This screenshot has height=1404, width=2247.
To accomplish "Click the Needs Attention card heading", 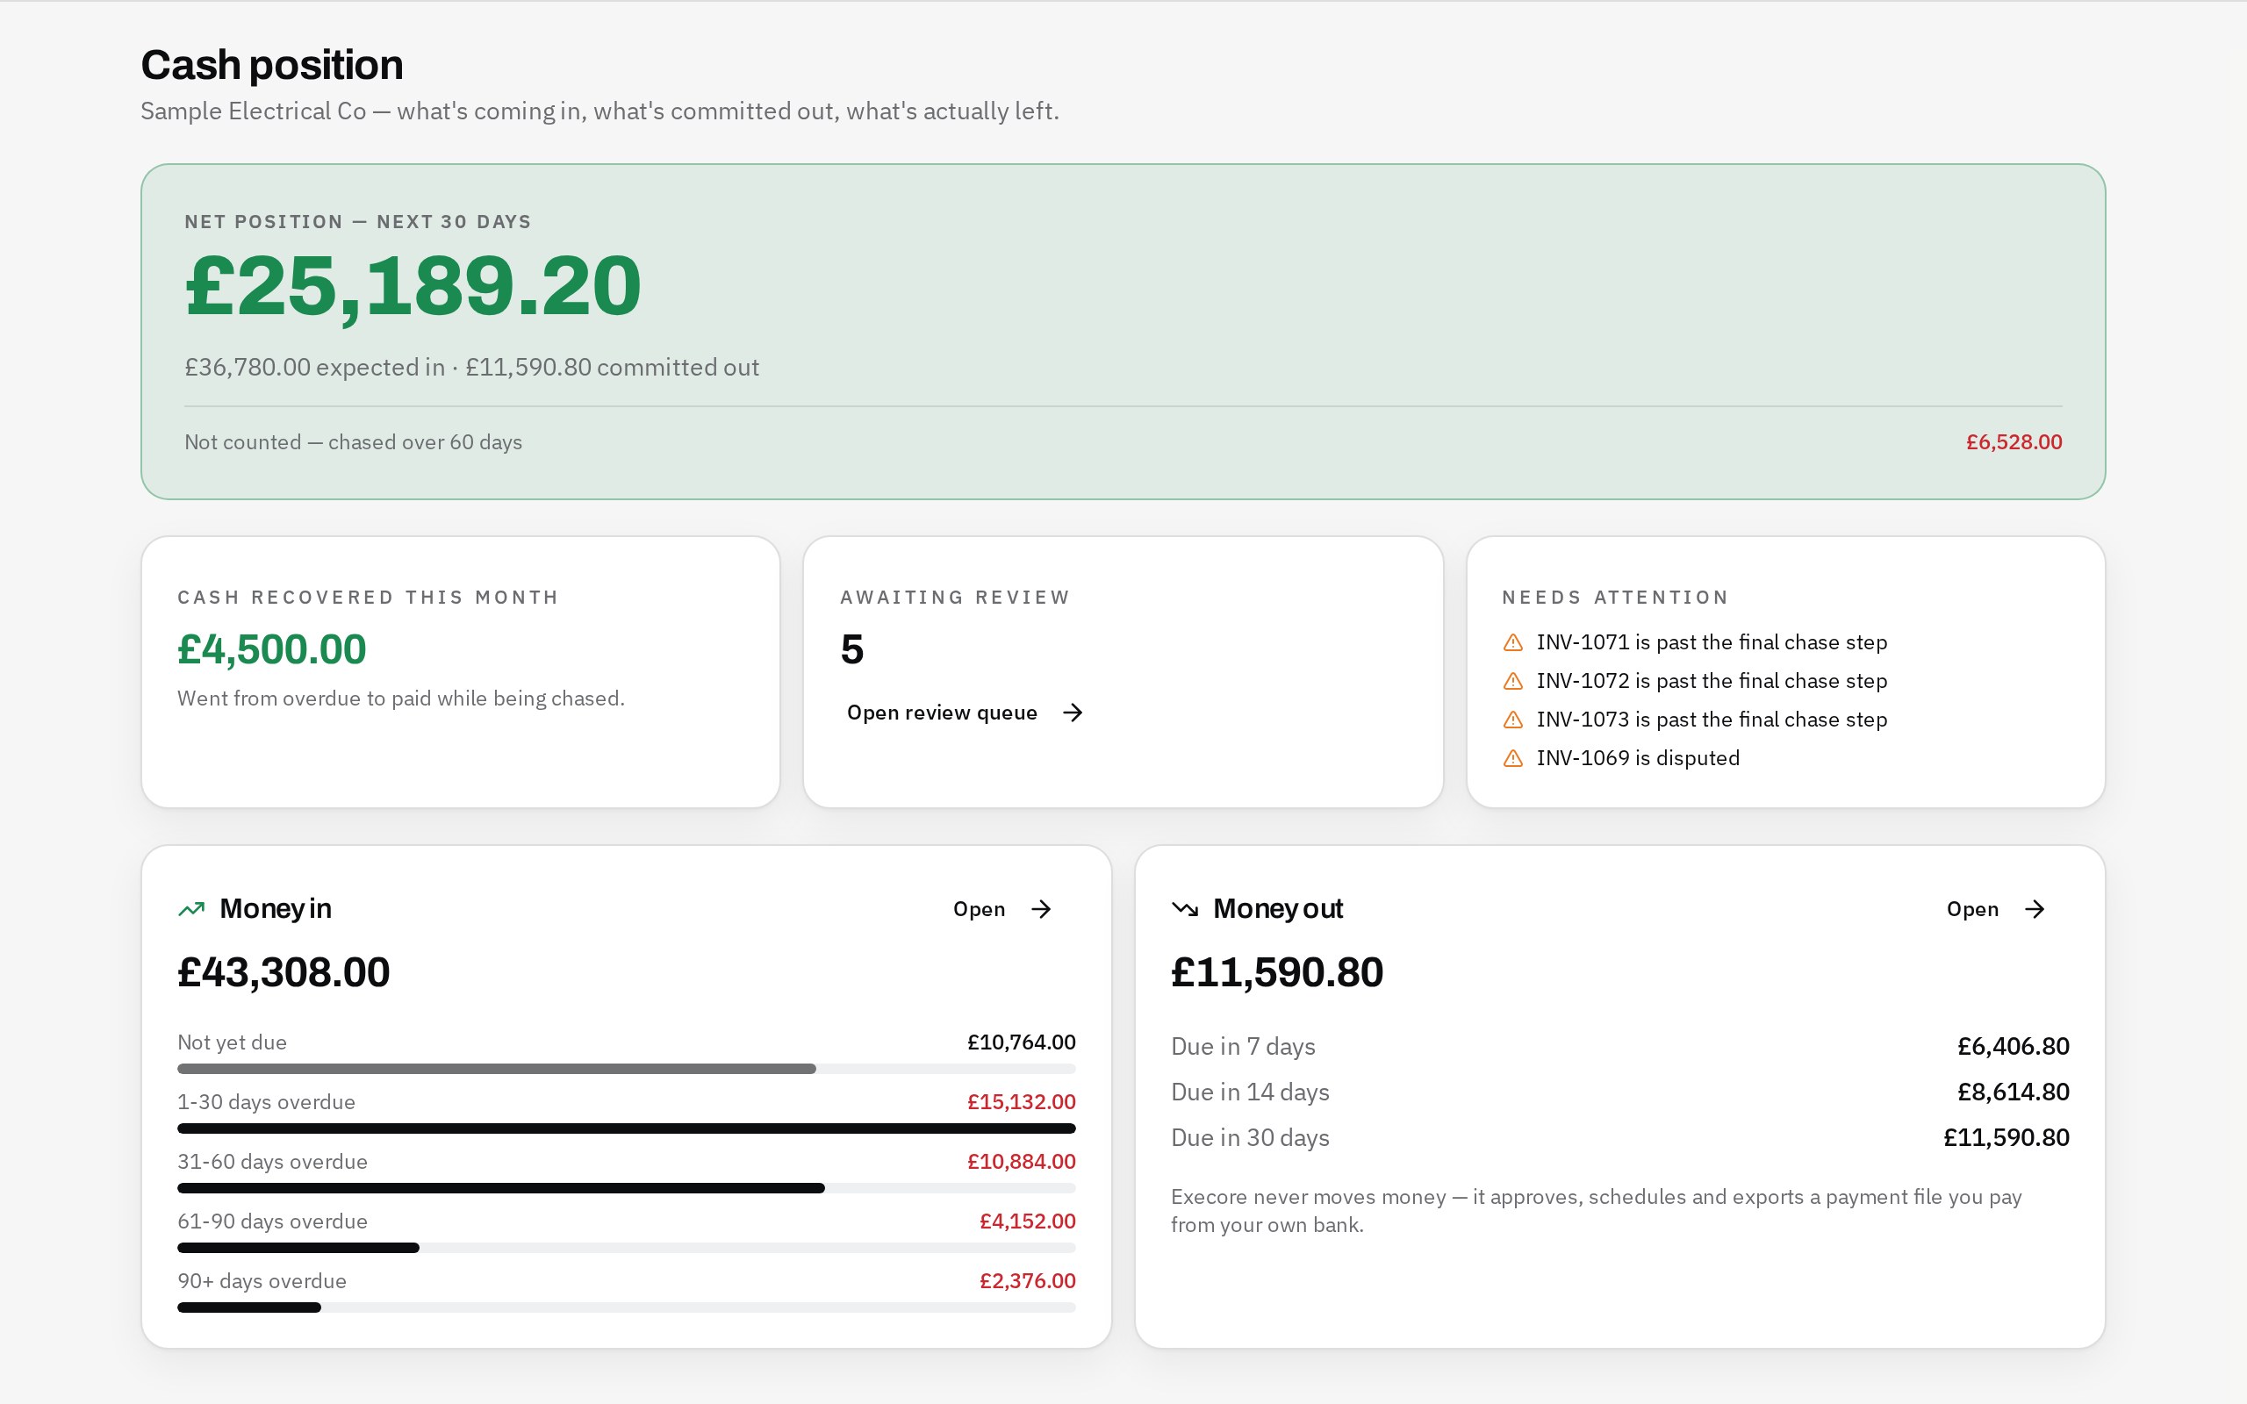I will tap(1616, 597).
